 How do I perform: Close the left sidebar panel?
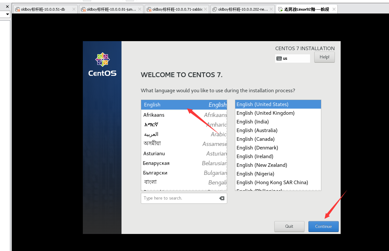point(7,6)
